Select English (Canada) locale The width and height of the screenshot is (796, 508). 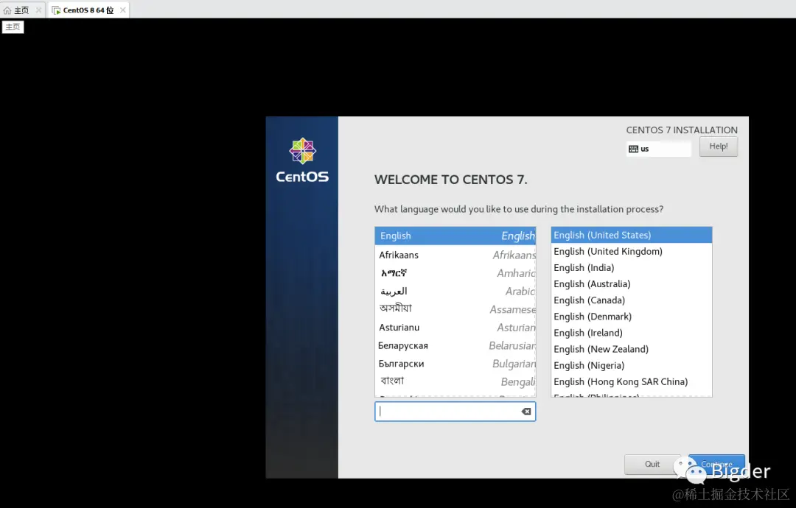click(632, 300)
